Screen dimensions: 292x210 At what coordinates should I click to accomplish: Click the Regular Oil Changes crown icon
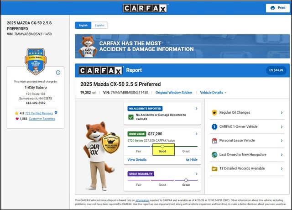pyautogui.click(x=214, y=113)
